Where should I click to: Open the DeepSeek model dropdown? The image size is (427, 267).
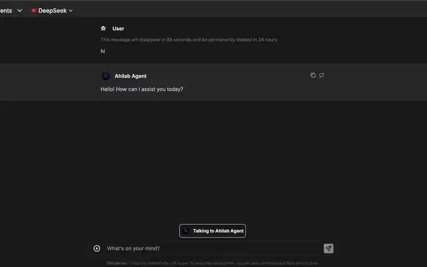pyautogui.click(x=52, y=11)
